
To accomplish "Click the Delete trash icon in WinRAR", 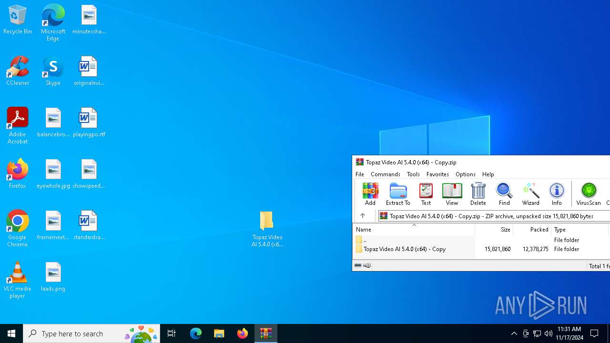I will [478, 194].
